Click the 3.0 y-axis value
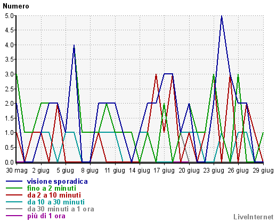The width and height of the screenshot is (277, 222). pos(9,74)
